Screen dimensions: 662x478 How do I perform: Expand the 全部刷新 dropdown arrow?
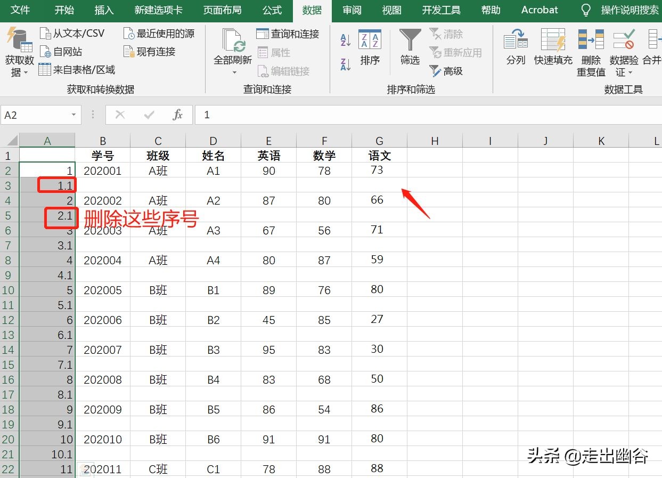(234, 72)
